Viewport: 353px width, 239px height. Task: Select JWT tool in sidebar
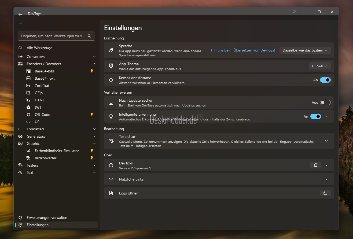click(x=57, y=107)
